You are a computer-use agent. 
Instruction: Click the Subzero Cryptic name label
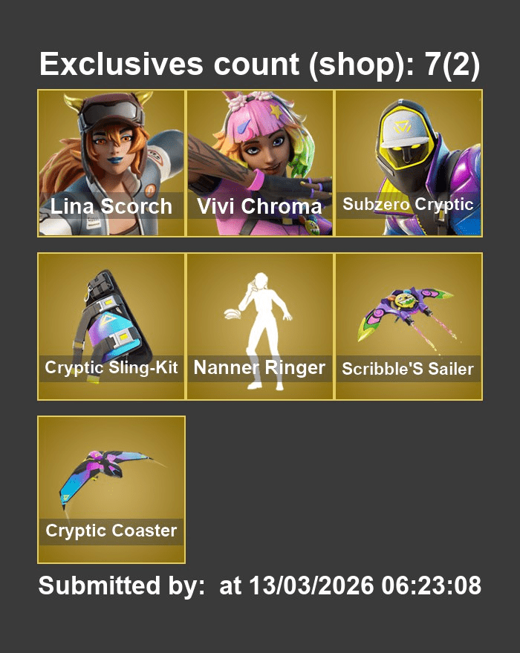(408, 204)
